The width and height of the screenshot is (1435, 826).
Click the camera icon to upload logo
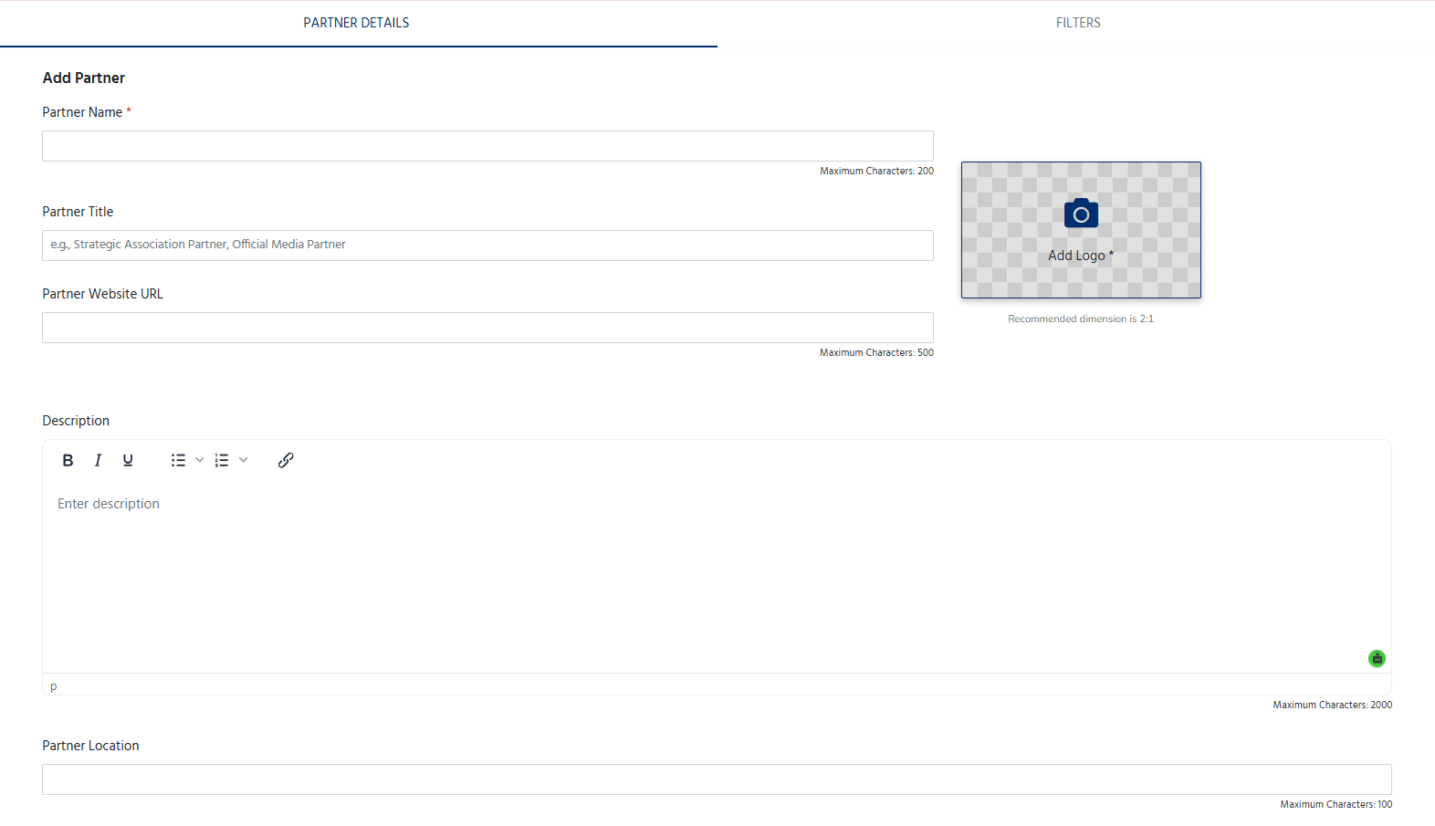coord(1081,214)
